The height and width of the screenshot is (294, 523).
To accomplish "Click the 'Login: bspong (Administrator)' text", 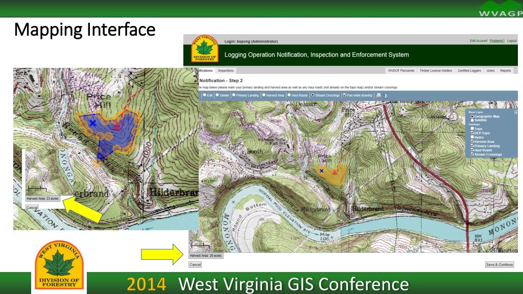I will (251, 41).
